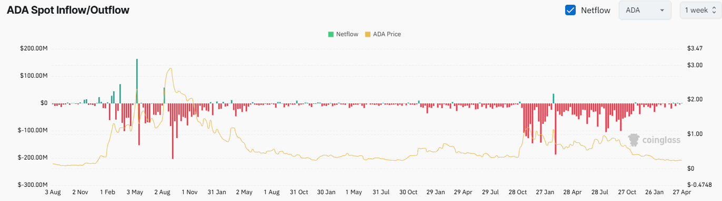Open the ADA coin dropdown
The height and width of the screenshot is (201, 722).
click(x=645, y=10)
